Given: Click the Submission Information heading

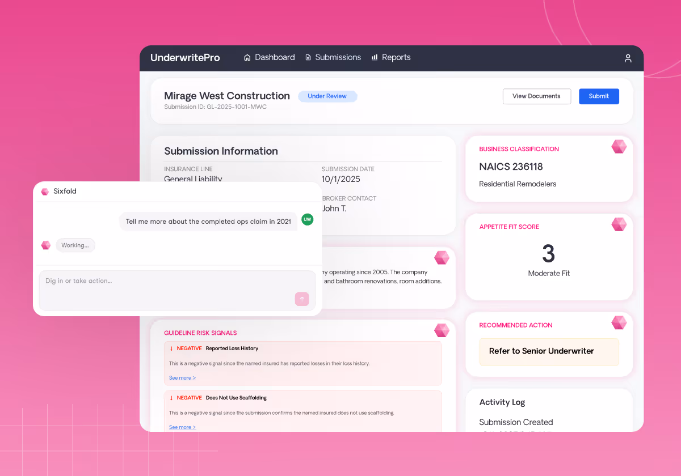Looking at the screenshot, I should (221, 151).
